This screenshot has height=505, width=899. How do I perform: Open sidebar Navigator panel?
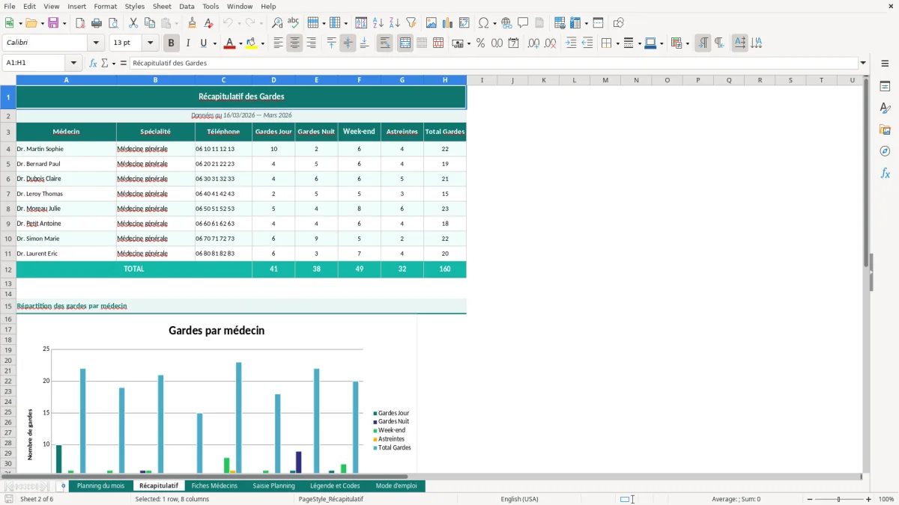(x=885, y=151)
